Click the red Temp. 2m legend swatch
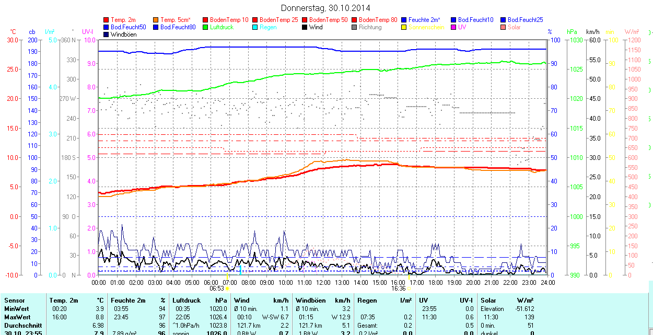653x335 pixels. coord(107,20)
